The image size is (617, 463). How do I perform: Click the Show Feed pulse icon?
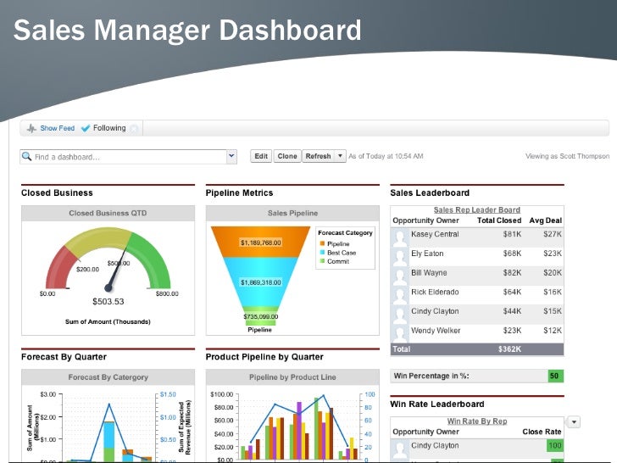pyautogui.click(x=31, y=128)
